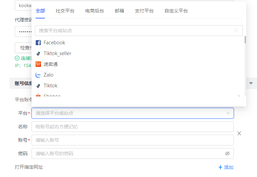This screenshot has height=177, width=257.
Task: Click the Tiktok_seller logo icon
Action: [x=38, y=53]
